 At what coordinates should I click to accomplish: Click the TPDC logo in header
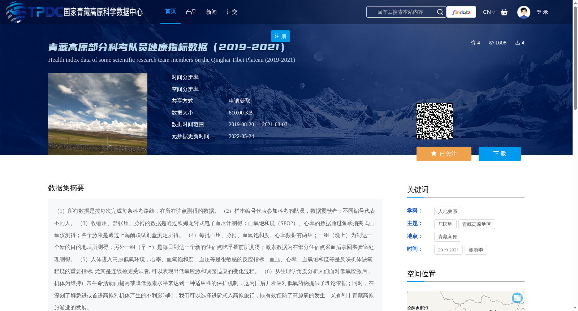pos(74,12)
